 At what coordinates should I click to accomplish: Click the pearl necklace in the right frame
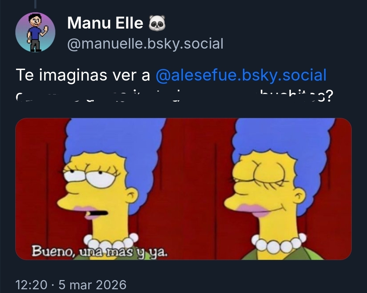[279, 244]
